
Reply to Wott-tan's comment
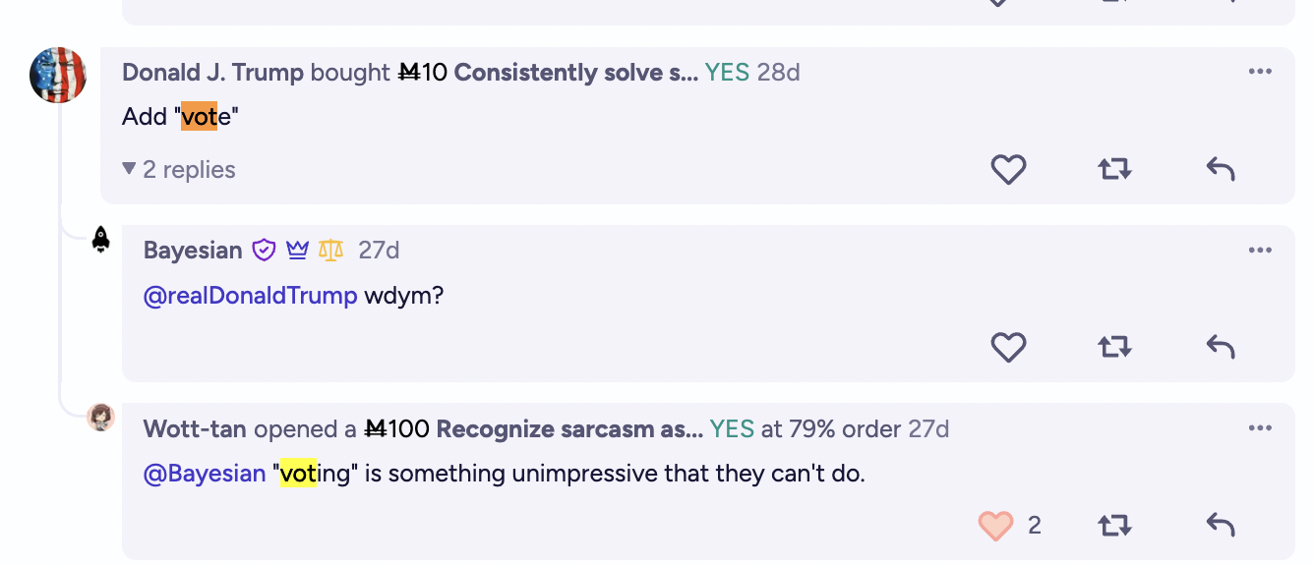pyautogui.click(x=1221, y=526)
